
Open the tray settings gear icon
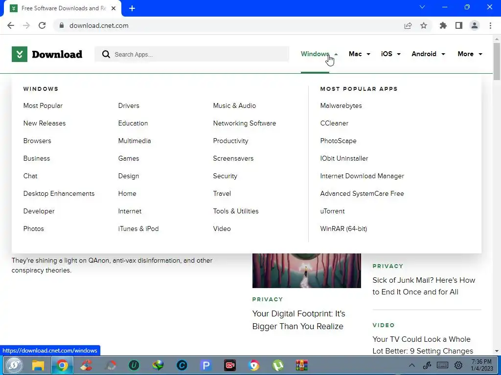[458, 365]
